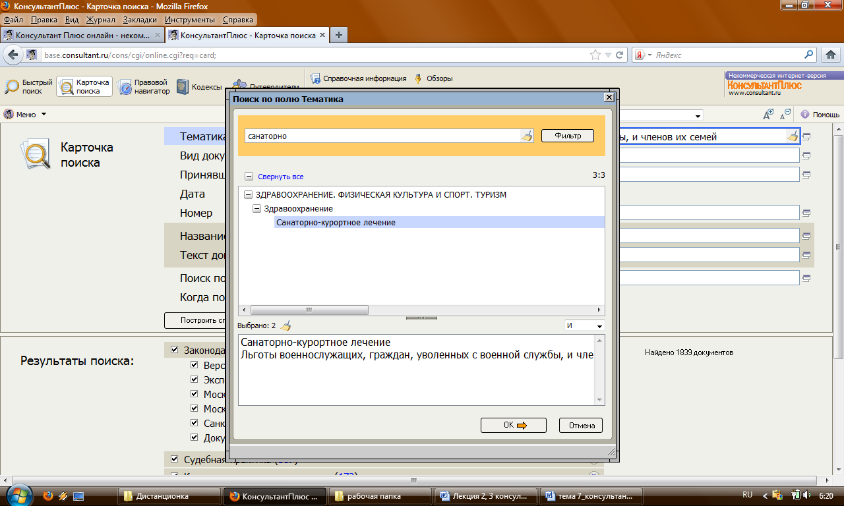
Task: Toggle the checkbox next to Доку...
Action: pyautogui.click(x=194, y=437)
